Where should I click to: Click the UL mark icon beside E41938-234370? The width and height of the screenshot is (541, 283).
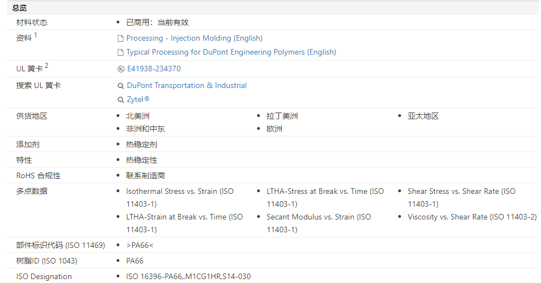click(120, 69)
